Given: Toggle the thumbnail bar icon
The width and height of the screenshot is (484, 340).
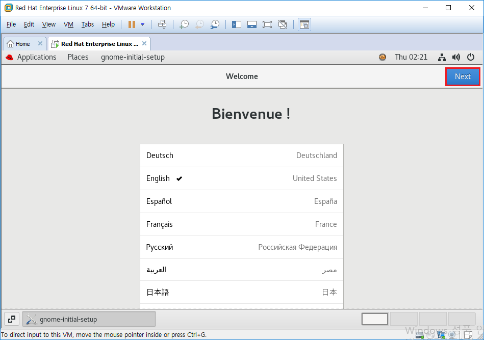Looking at the screenshot, I should point(252,24).
